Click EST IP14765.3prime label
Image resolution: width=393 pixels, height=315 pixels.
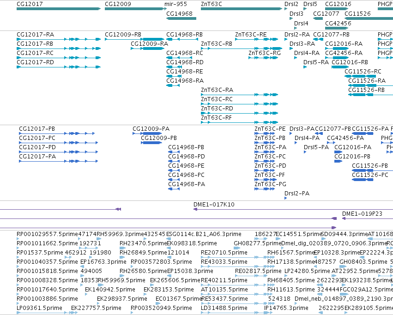pos(286,308)
